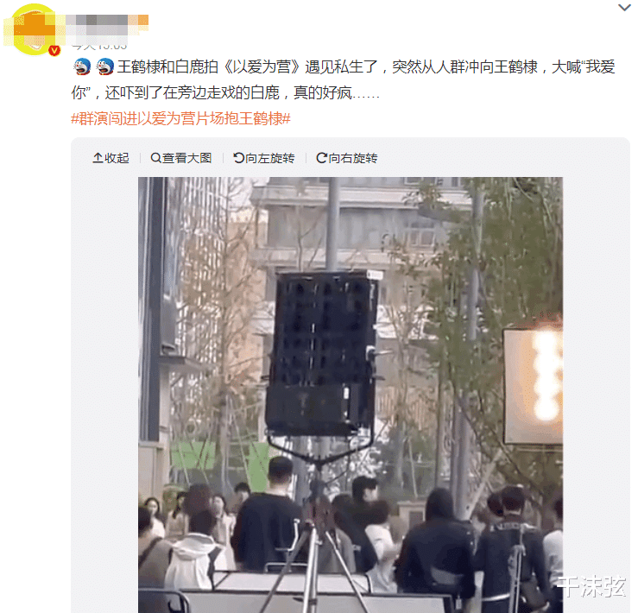Open hashtag #群演闯进以爱为营片场抱王鹤棣#

click(180, 118)
